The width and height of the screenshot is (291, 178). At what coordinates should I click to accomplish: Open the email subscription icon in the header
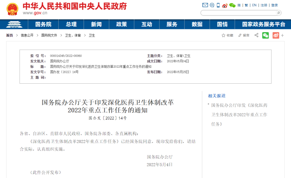click(206, 5)
